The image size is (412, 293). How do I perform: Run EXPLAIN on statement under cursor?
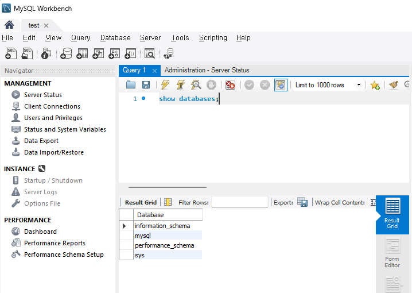coord(196,84)
